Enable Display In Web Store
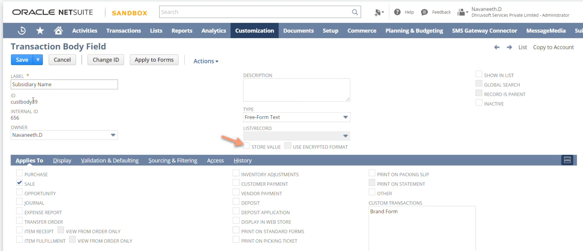The height and width of the screenshot is (251, 583). click(236, 221)
